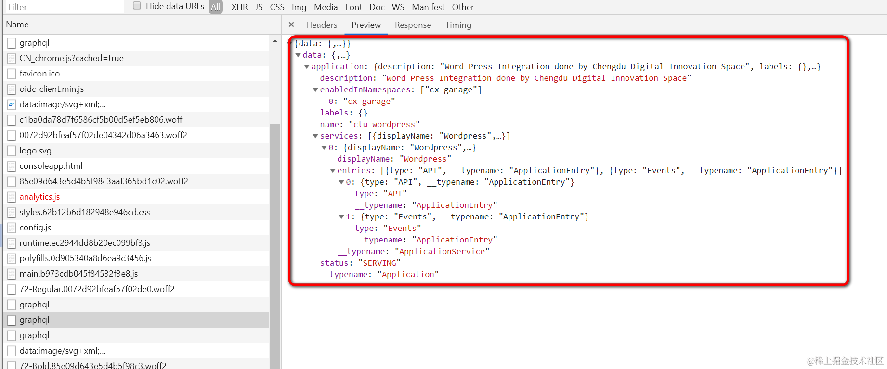
Task: Close the request details panel
Action: (x=291, y=25)
